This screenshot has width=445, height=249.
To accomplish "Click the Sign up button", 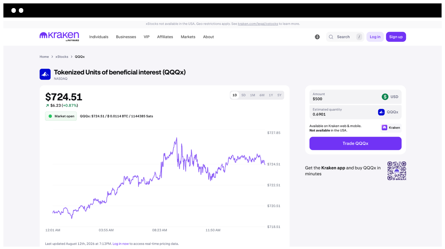I will click(396, 37).
